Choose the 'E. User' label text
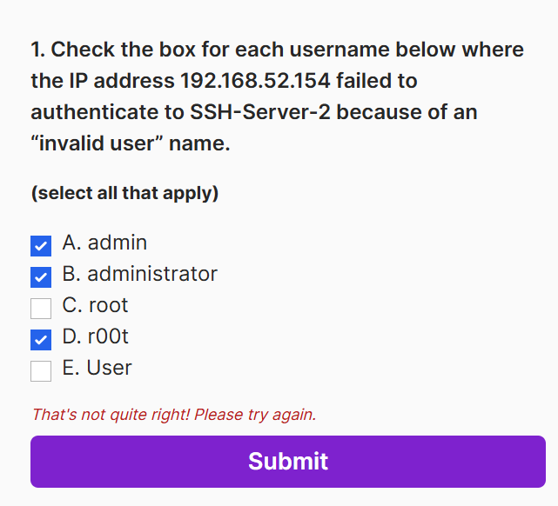The width and height of the screenshot is (558, 506). 97,368
